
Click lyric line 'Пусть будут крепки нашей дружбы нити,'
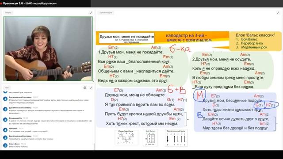144,114
